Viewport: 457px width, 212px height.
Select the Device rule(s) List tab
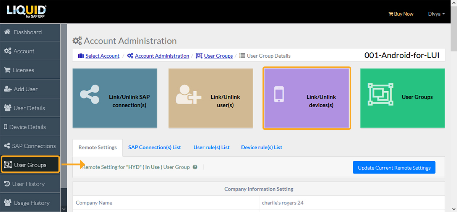261,147
